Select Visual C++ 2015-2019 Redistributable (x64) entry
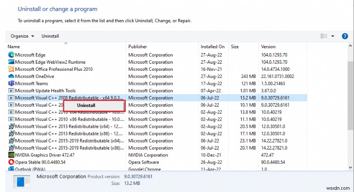 pos(69,141)
